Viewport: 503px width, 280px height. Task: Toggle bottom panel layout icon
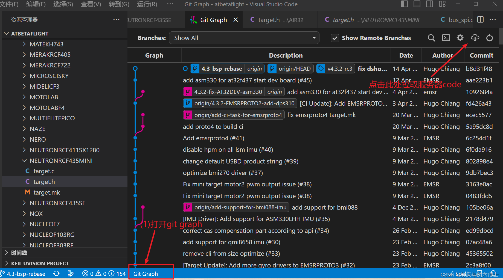[417, 4]
